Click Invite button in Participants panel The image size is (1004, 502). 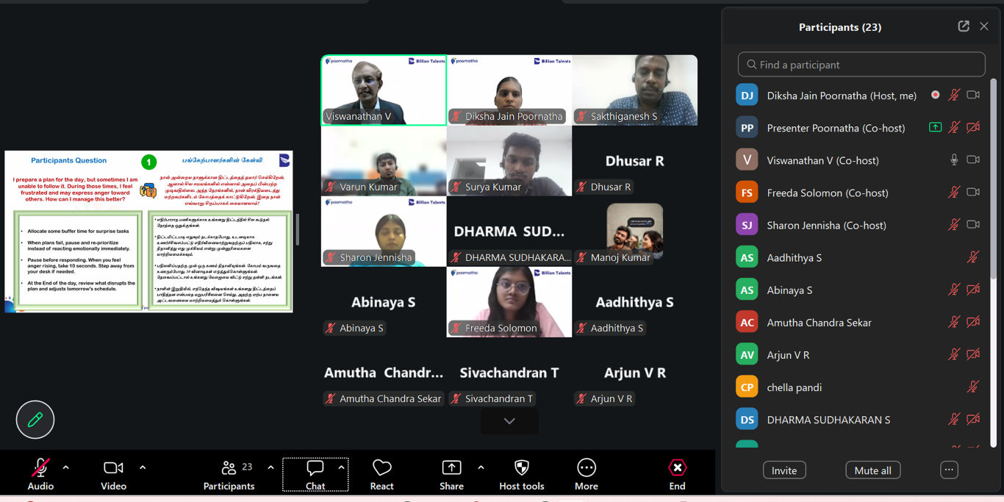coord(784,470)
